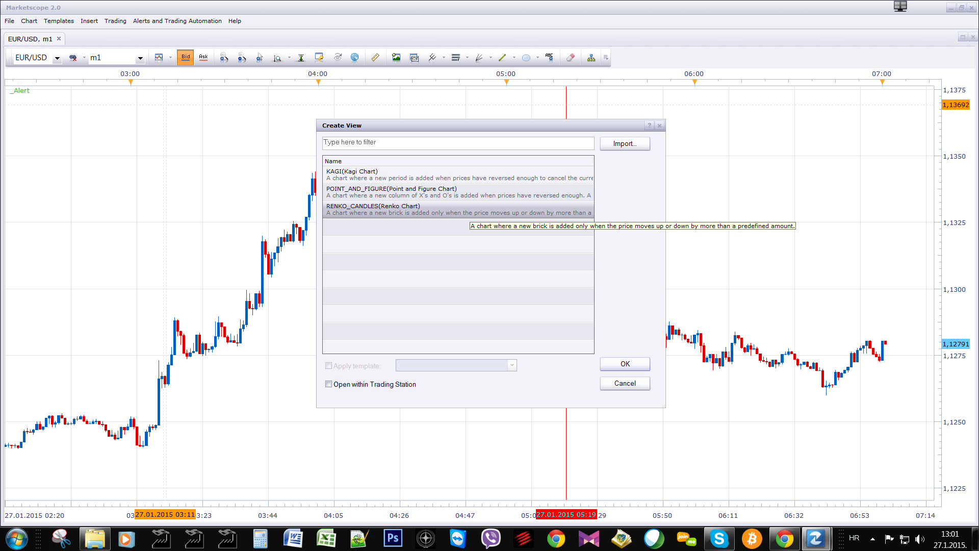979x551 pixels.
Task: Confirm with the OK button
Action: pos(625,364)
